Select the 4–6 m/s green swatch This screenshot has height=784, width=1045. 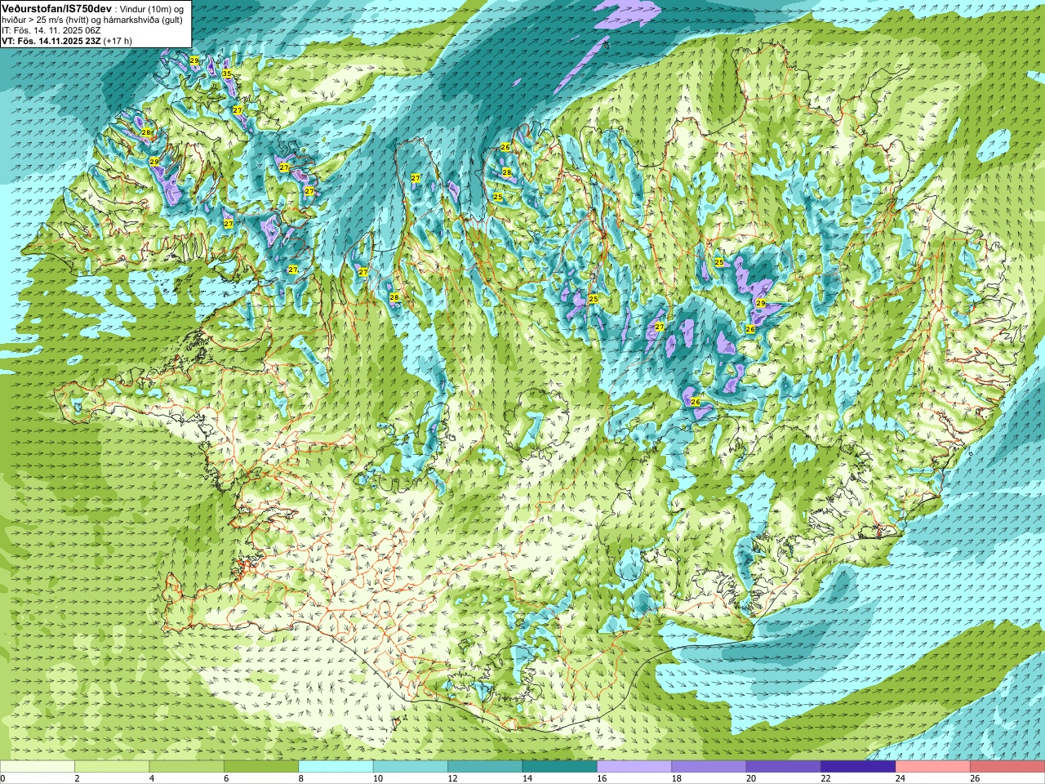[x=187, y=767]
